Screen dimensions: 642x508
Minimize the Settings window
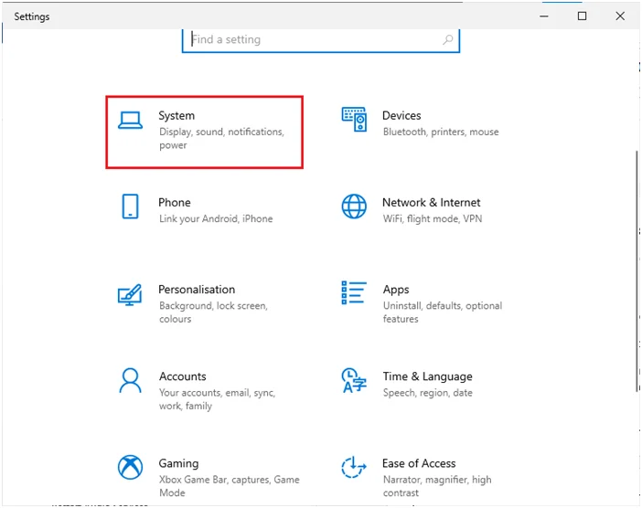tap(544, 16)
